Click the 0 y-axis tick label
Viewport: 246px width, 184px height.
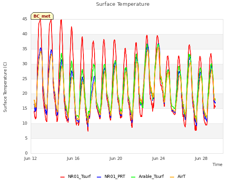pos(26,153)
